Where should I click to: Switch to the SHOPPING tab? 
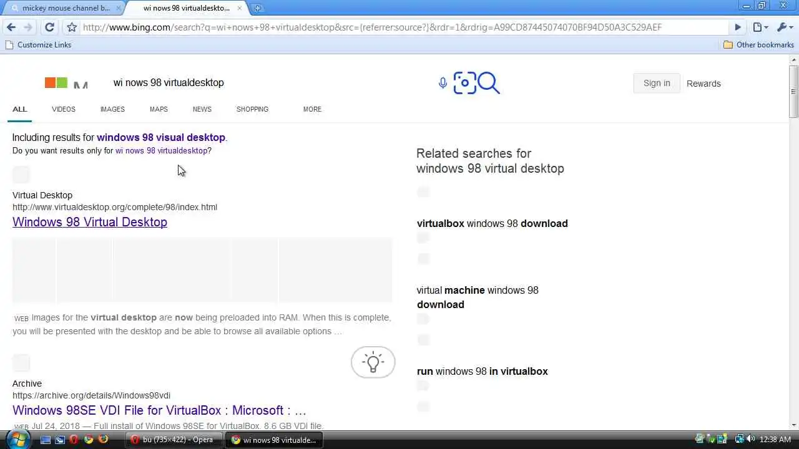pyautogui.click(x=252, y=109)
